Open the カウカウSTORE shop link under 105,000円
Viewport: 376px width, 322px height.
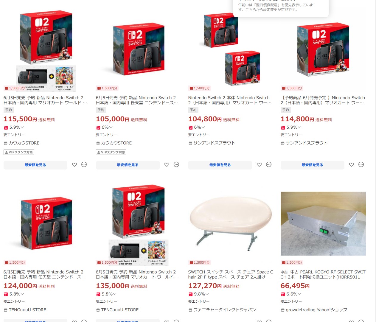point(114,143)
